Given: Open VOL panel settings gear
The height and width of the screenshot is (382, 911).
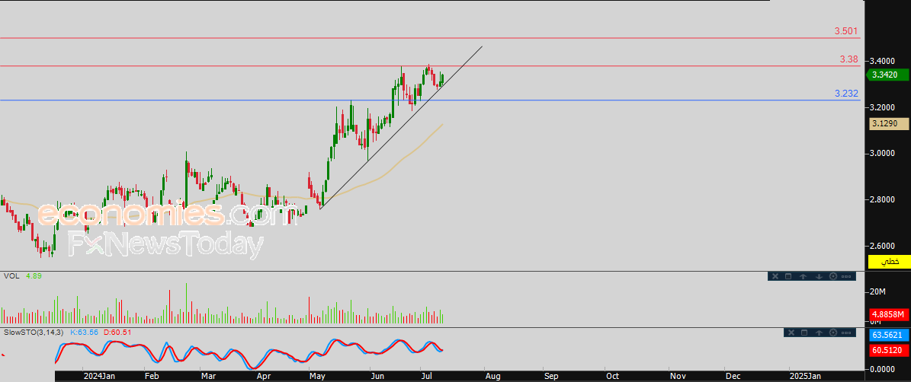Looking at the screenshot, I should tap(833, 276).
